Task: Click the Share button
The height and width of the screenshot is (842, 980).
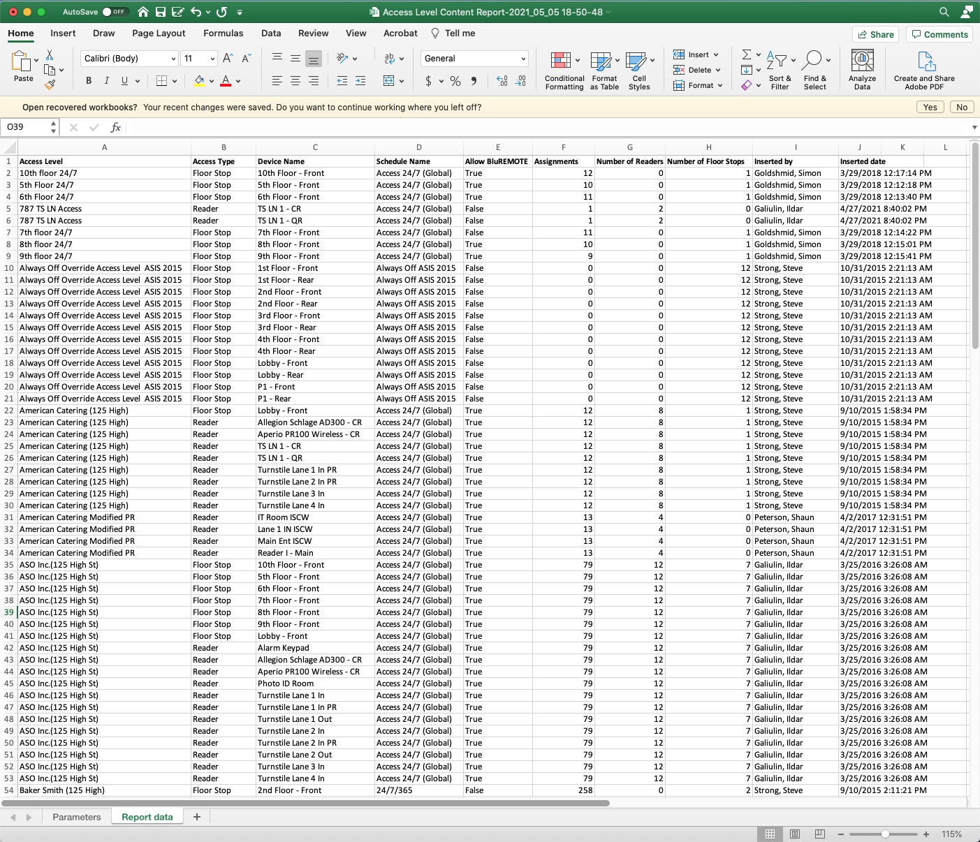Action: coord(875,34)
